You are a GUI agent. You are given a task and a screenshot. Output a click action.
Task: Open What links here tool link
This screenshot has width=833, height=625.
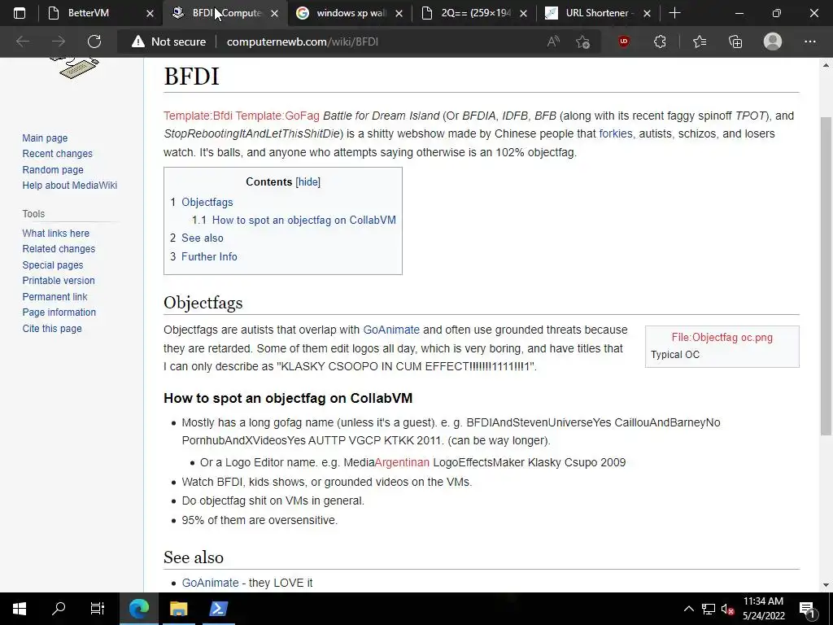[56, 234]
